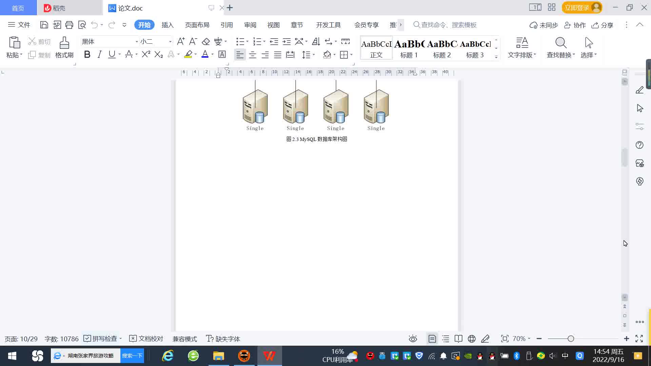Toggle justified text alignment
The width and height of the screenshot is (651, 366).
pyautogui.click(x=278, y=55)
